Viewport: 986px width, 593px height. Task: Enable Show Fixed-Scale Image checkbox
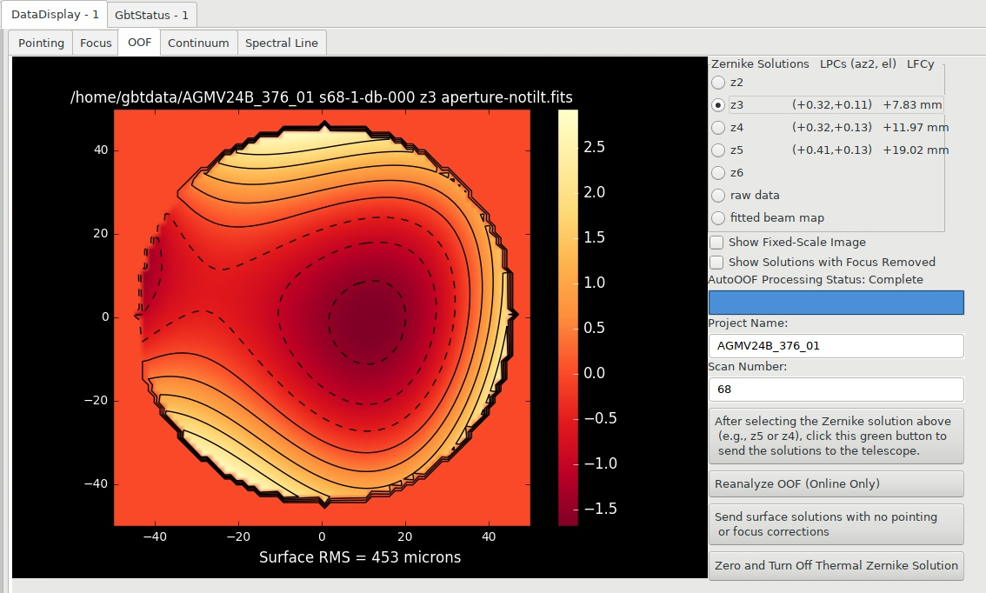click(x=716, y=243)
